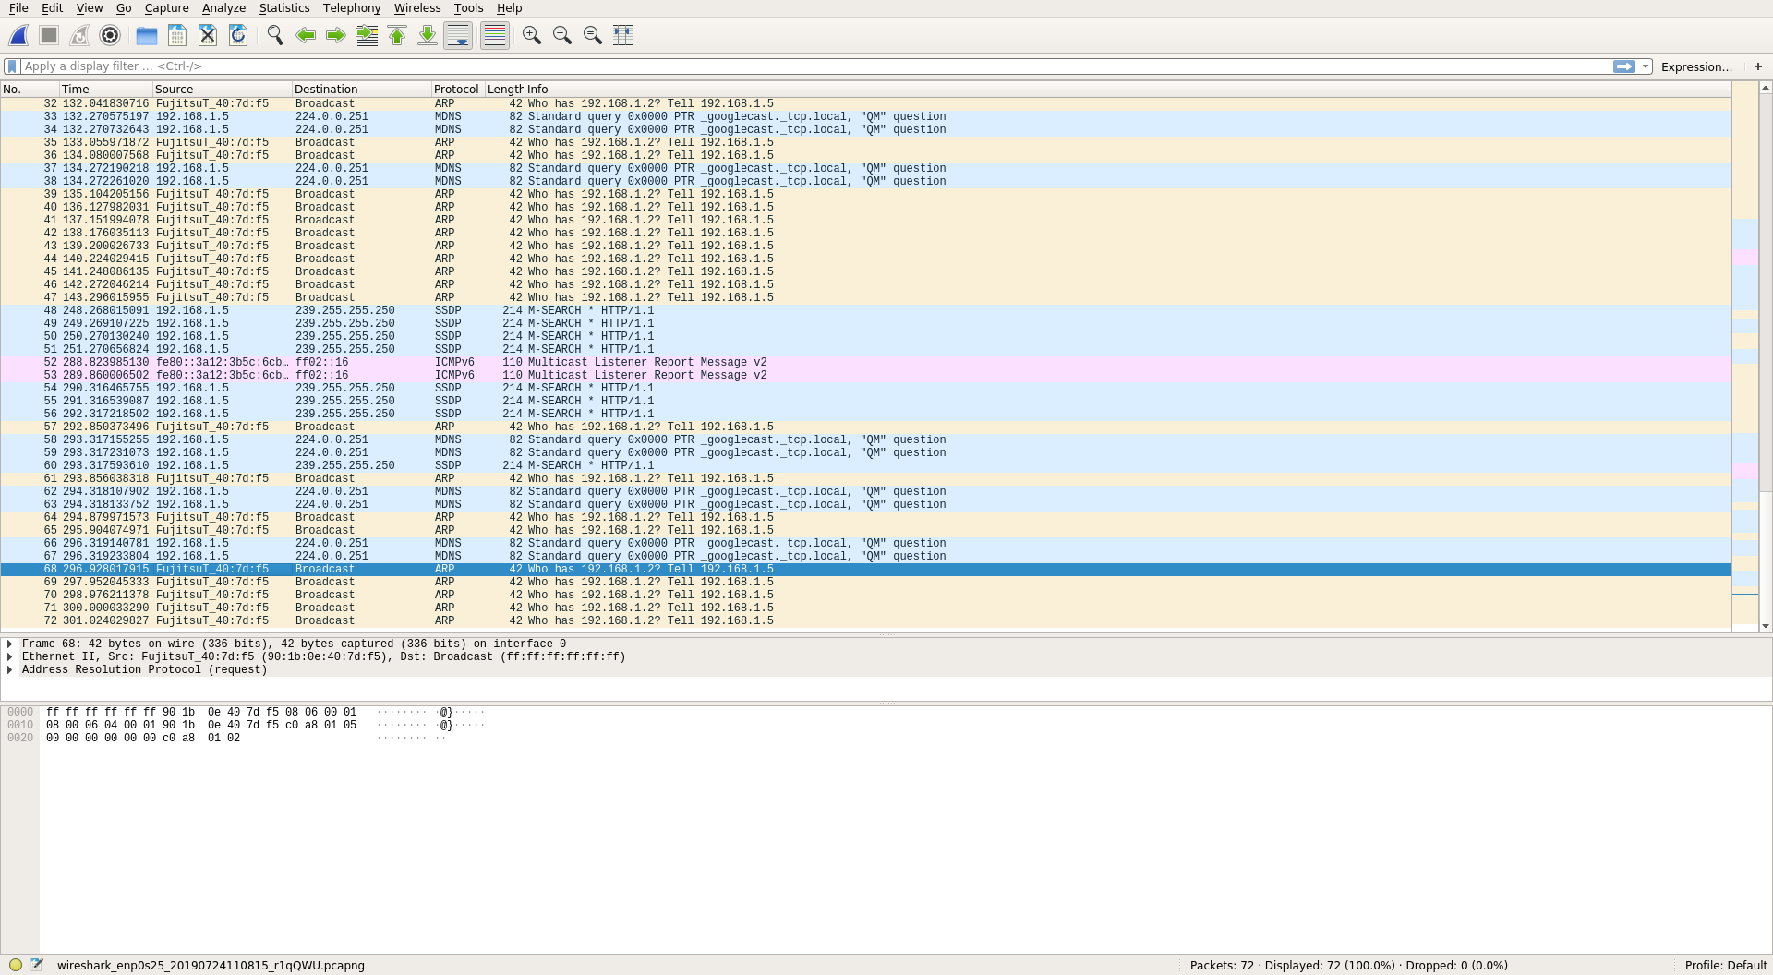
Task: Start a new capture with the shark fin icon
Action: click(x=18, y=35)
